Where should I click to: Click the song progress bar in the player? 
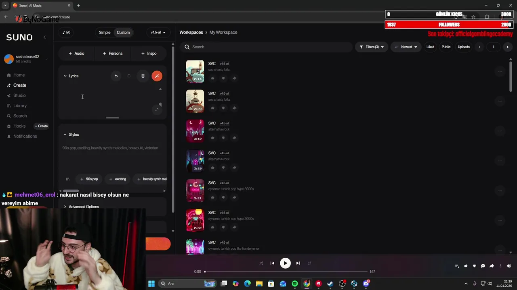286,271
